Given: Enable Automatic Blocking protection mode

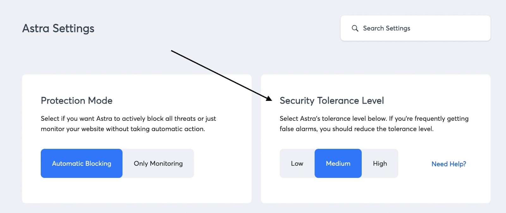Looking at the screenshot, I should click(82, 163).
